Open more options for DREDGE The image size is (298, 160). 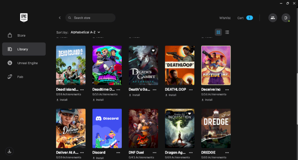click(227, 153)
